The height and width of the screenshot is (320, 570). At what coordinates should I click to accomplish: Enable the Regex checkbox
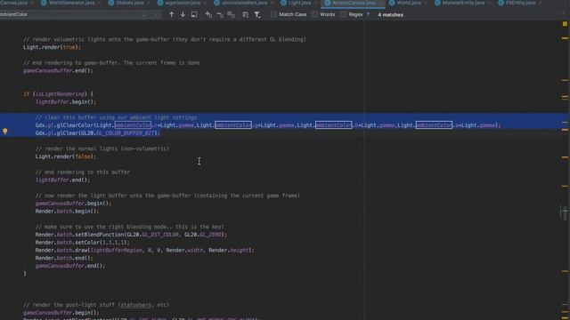tap(343, 14)
